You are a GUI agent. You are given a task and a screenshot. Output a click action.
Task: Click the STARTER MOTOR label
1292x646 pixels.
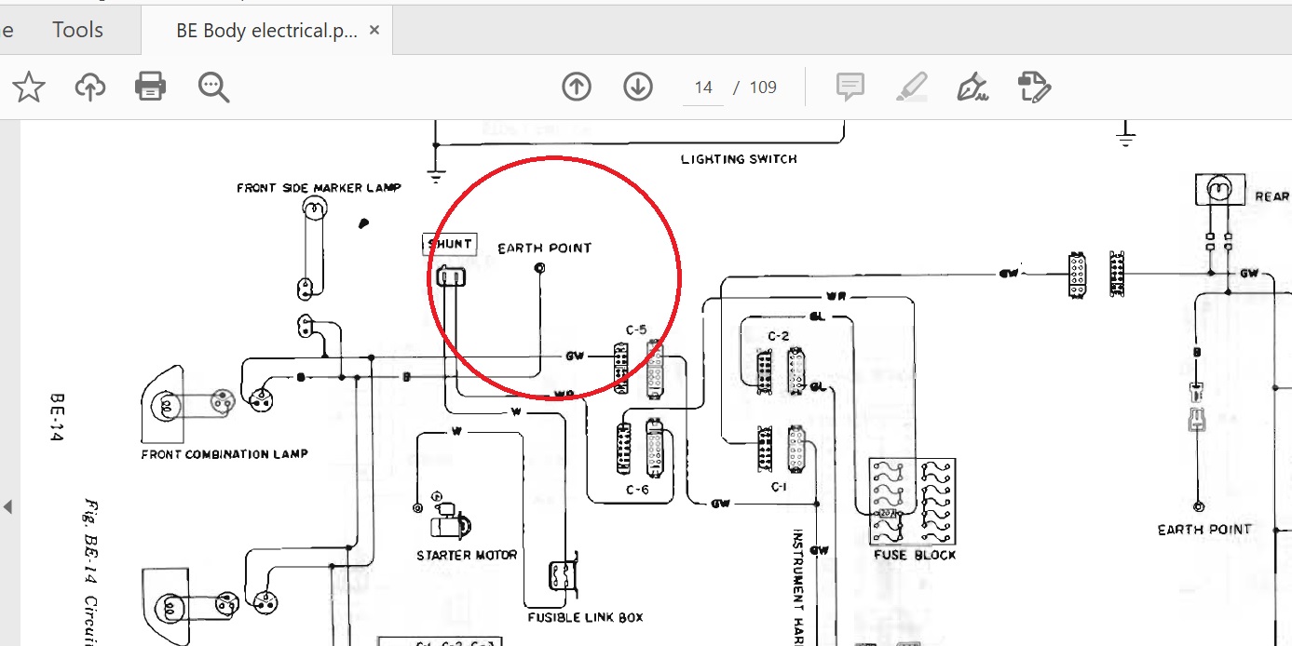[467, 555]
